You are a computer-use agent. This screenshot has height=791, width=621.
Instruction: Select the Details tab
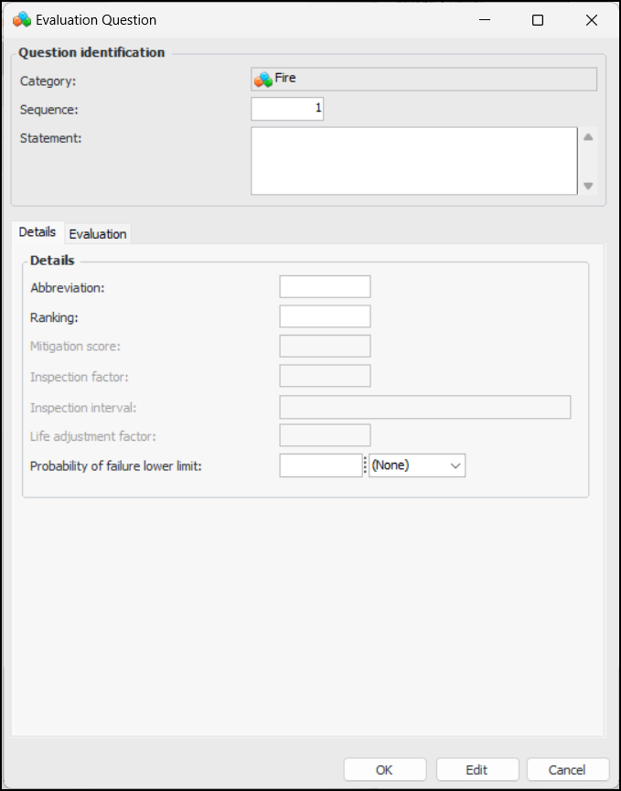[37, 232]
